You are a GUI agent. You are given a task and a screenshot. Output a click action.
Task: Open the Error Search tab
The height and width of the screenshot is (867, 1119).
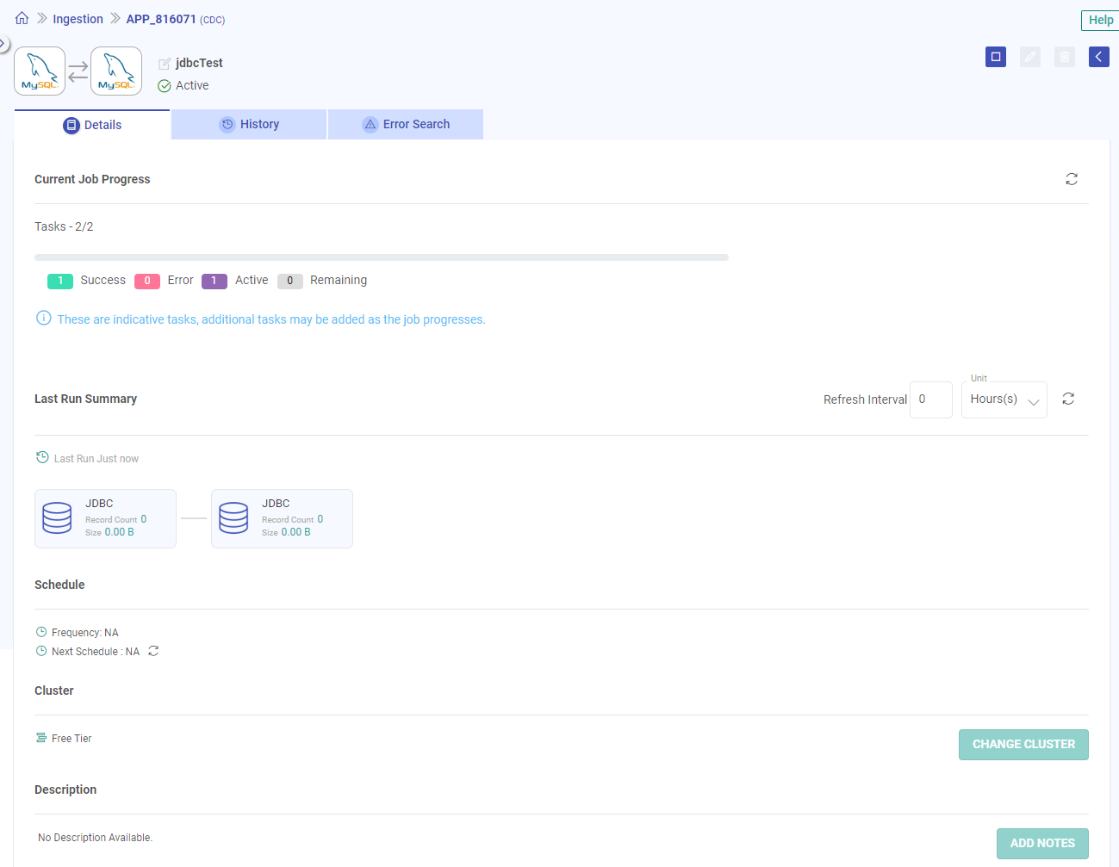(406, 124)
